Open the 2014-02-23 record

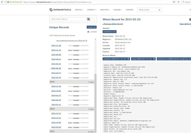click(x=56, y=100)
